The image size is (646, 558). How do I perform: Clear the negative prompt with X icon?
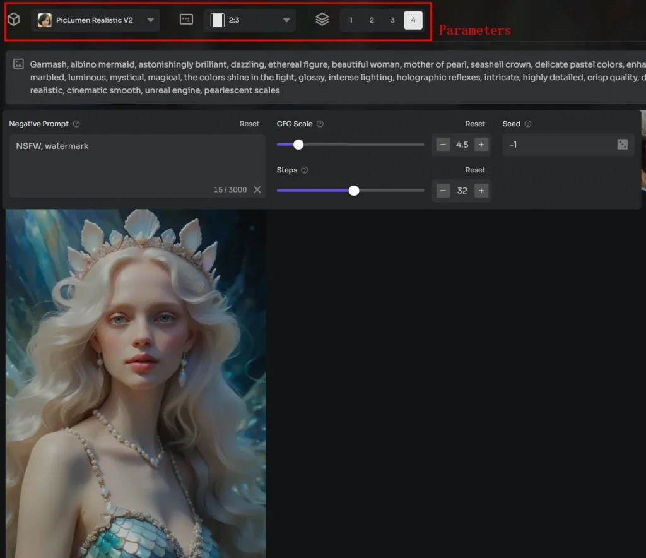coord(257,190)
